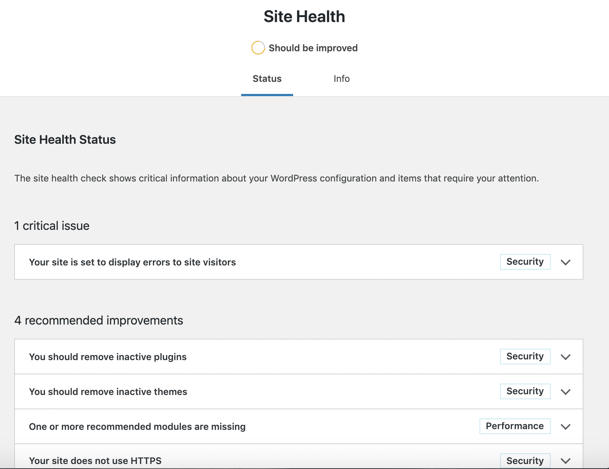Expand the display errors critical issue details
The image size is (609, 469).
click(x=565, y=262)
